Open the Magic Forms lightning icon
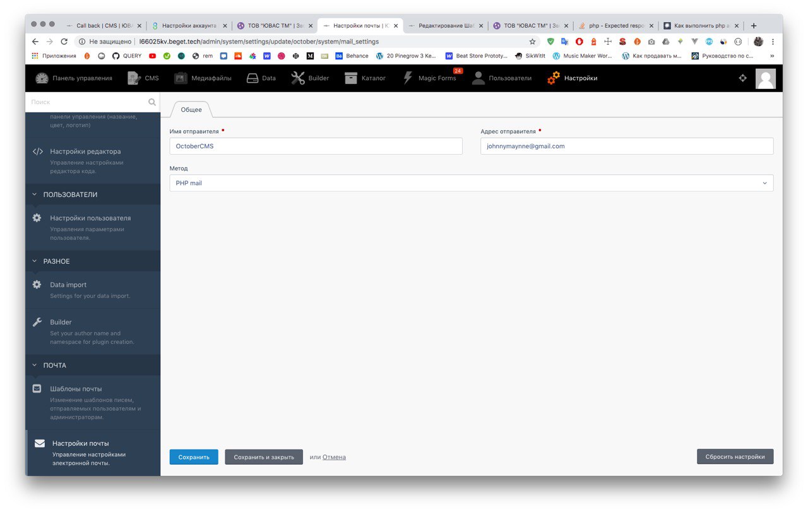This screenshot has width=808, height=512. (x=407, y=78)
